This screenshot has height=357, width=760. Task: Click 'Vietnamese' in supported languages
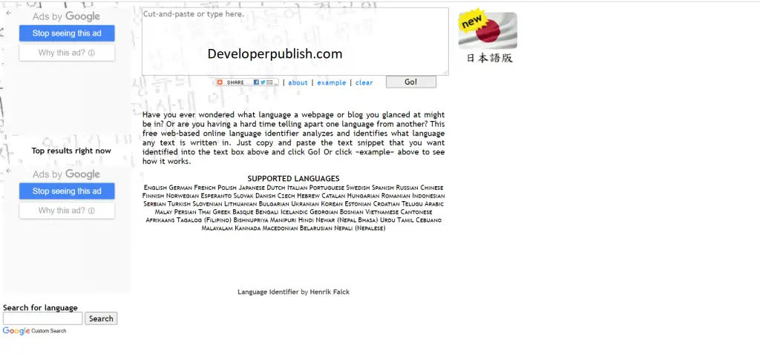pos(382,212)
